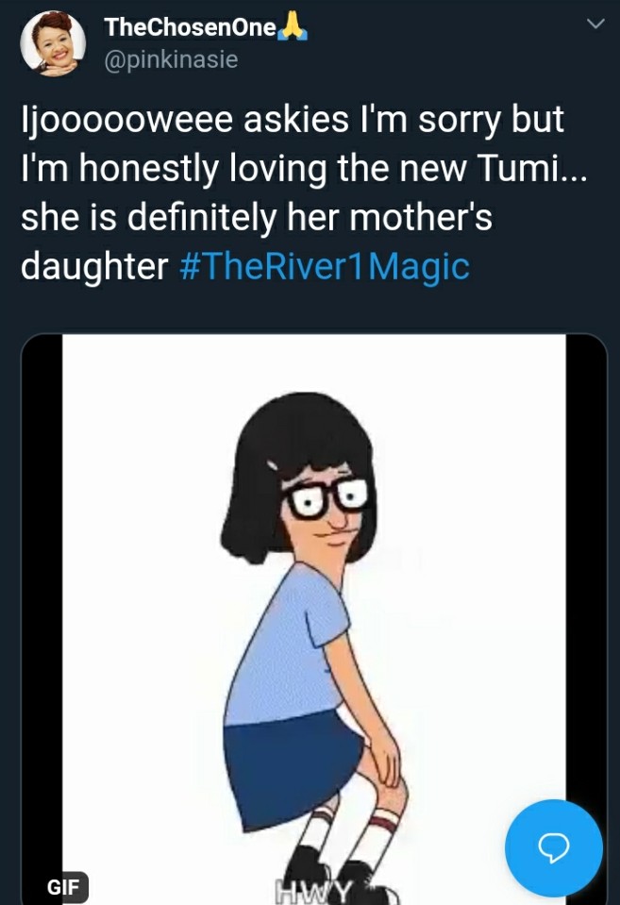Select the TheChosenOne display name
This screenshot has height=905, width=620.
pyautogui.click(x=190, y=27)
